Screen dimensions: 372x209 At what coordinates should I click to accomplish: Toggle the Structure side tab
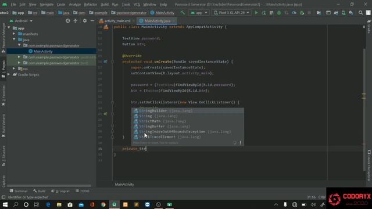click(x=3, y=156)
